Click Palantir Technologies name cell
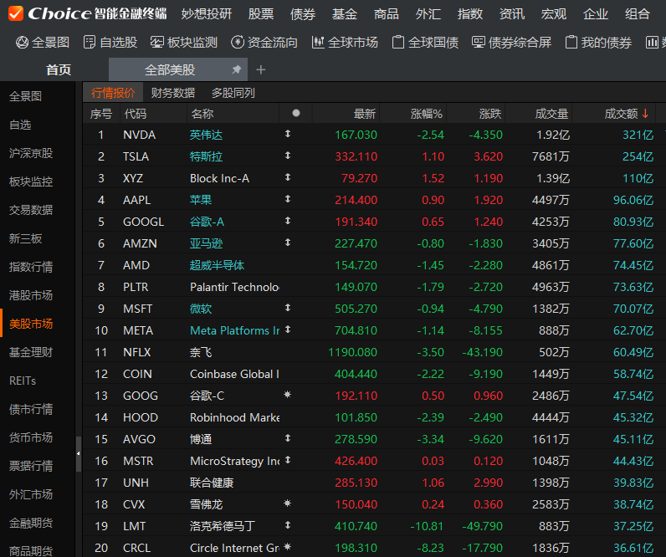 pyautogui.click(x=234, y=287)
